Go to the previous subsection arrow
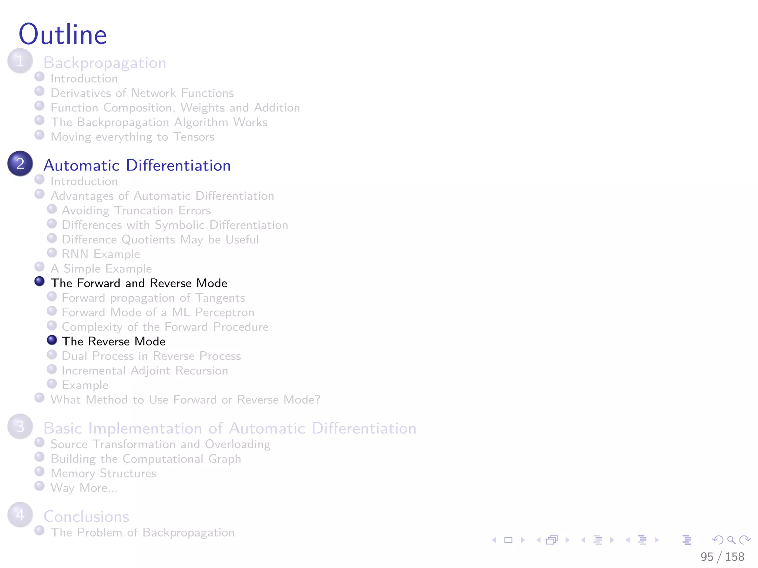Screen dimensions: 758x568 click(x=583, y=540)
